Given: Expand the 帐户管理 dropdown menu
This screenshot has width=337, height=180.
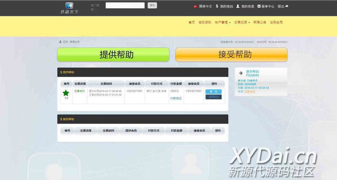Looking at the screenshot, I should click(x=222, y=22).
